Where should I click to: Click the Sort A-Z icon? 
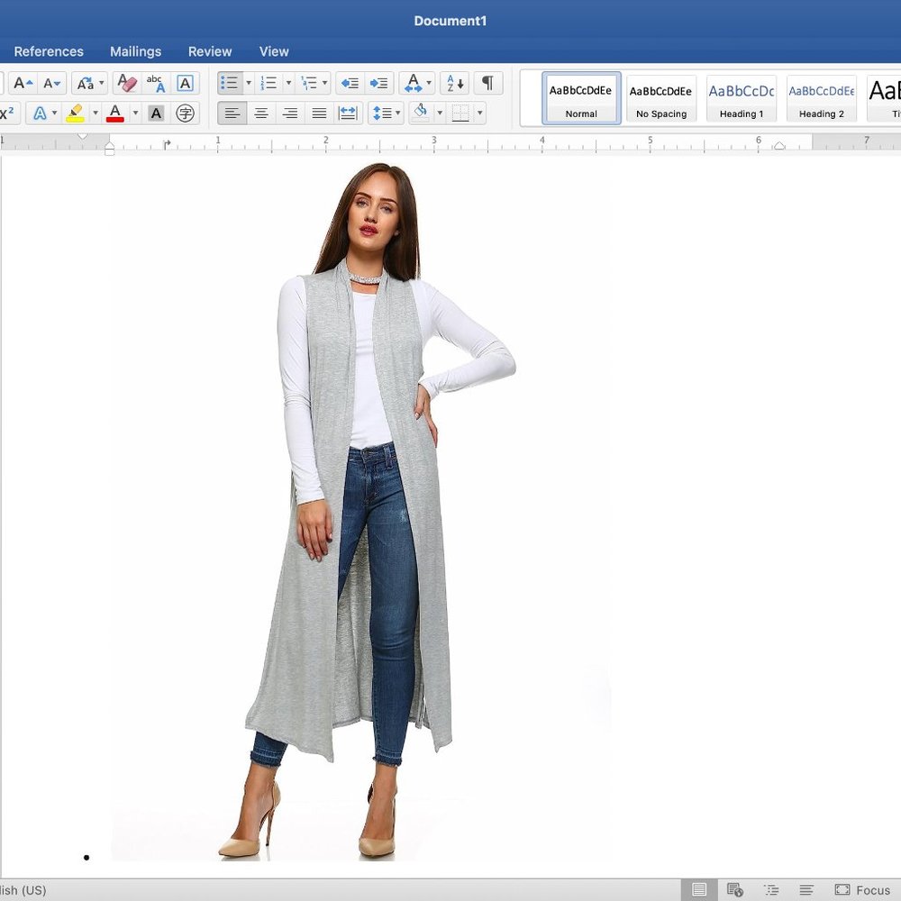point(455,84)
